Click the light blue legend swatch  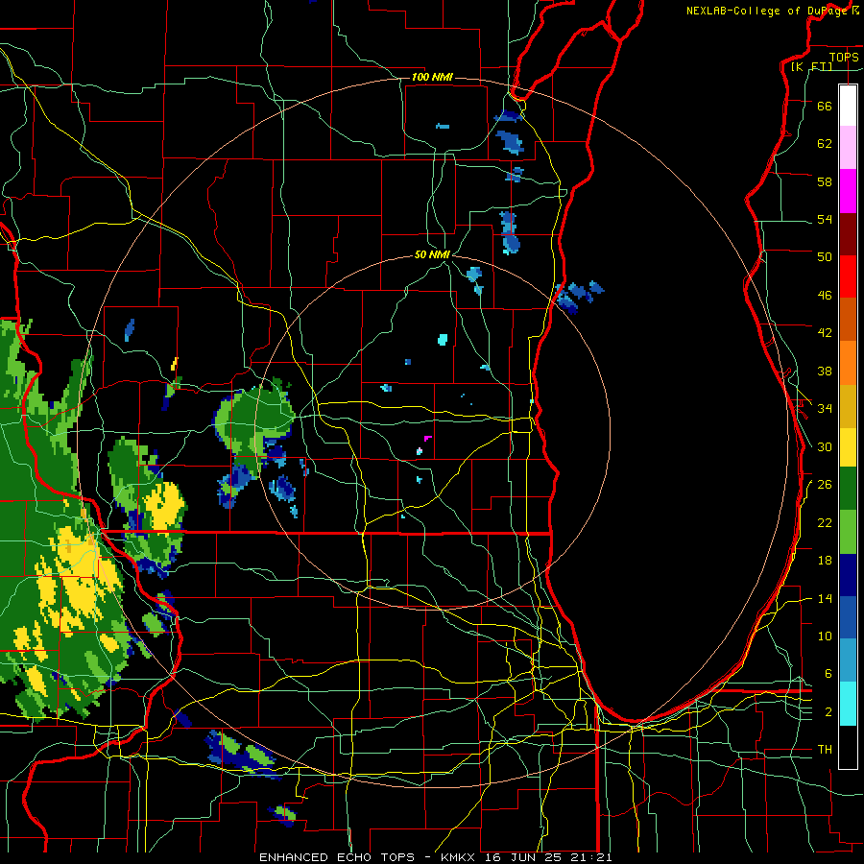coord(848,660)
